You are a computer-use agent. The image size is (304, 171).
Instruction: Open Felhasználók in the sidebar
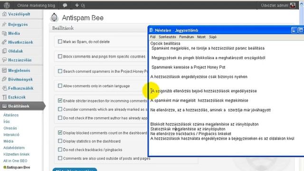pyautogui.click(x=21, y=88)
